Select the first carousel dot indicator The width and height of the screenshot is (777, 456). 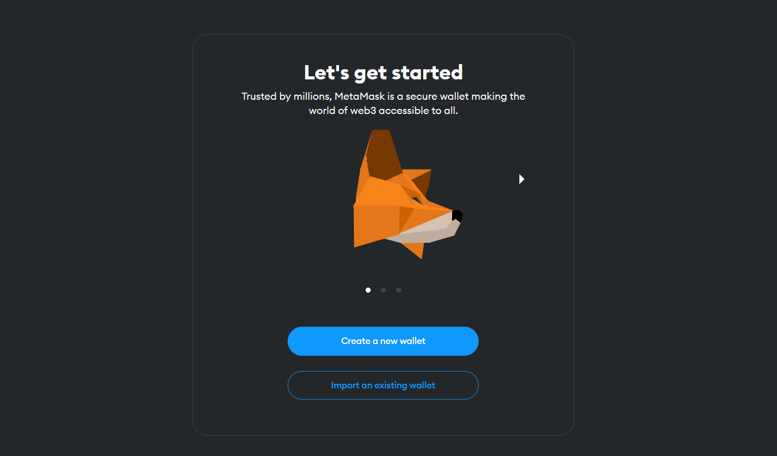[x=368, y=290]
